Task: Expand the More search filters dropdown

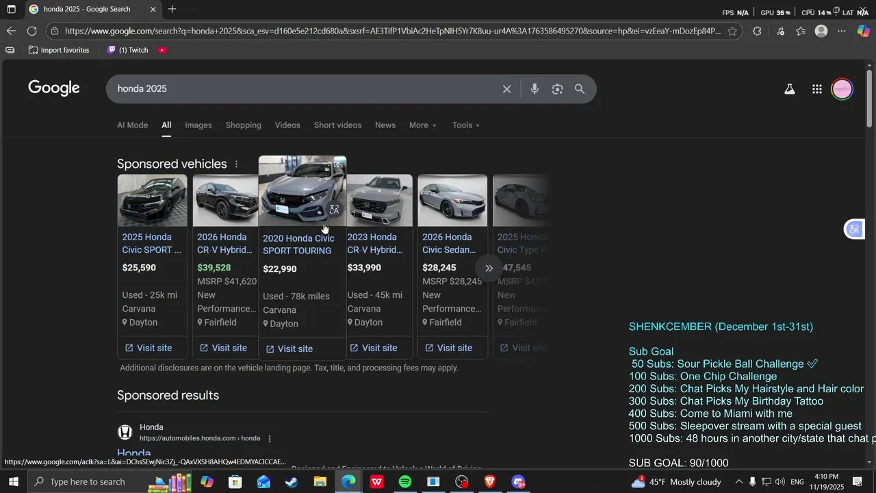Action: tap(423, 125)
